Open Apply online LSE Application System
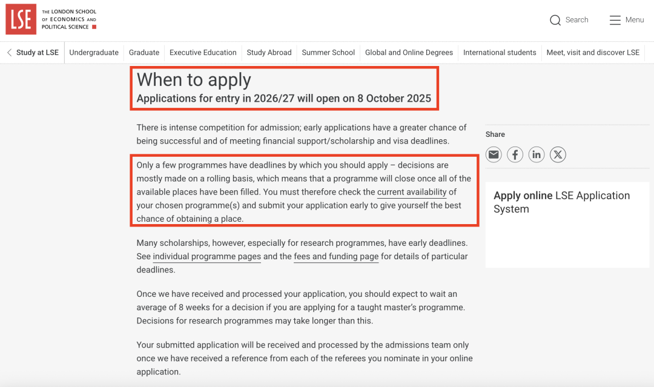 tap(561, 202)
